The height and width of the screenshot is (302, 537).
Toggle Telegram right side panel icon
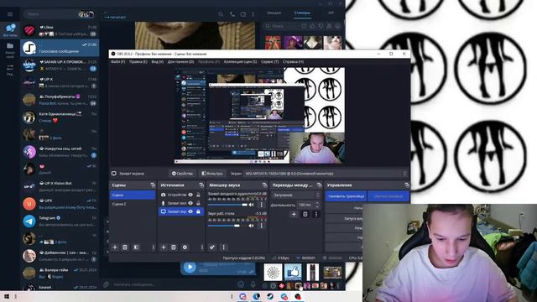243,14
